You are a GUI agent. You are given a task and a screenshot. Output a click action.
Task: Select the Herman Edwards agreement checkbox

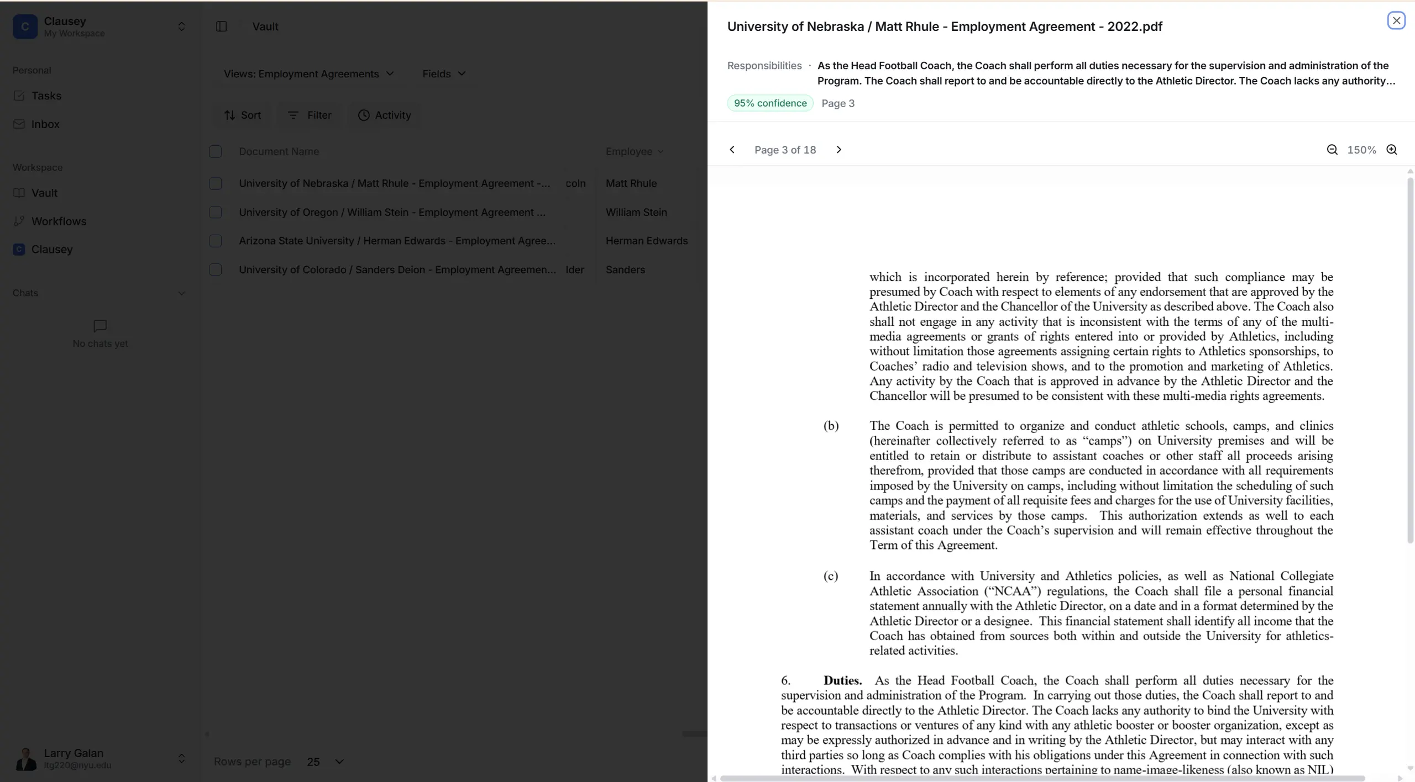216,241
